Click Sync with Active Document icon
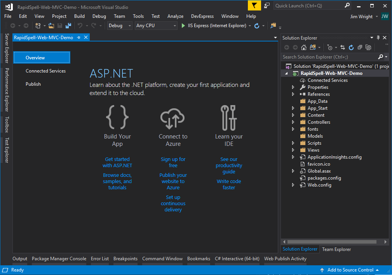This screenshot has width=392, height=275. point(343,47)
